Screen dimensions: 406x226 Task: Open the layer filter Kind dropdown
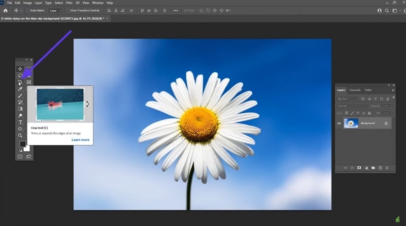(348, 99)
